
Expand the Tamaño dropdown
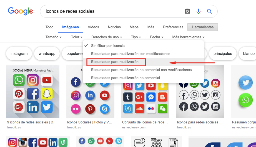tap(53, 37)
